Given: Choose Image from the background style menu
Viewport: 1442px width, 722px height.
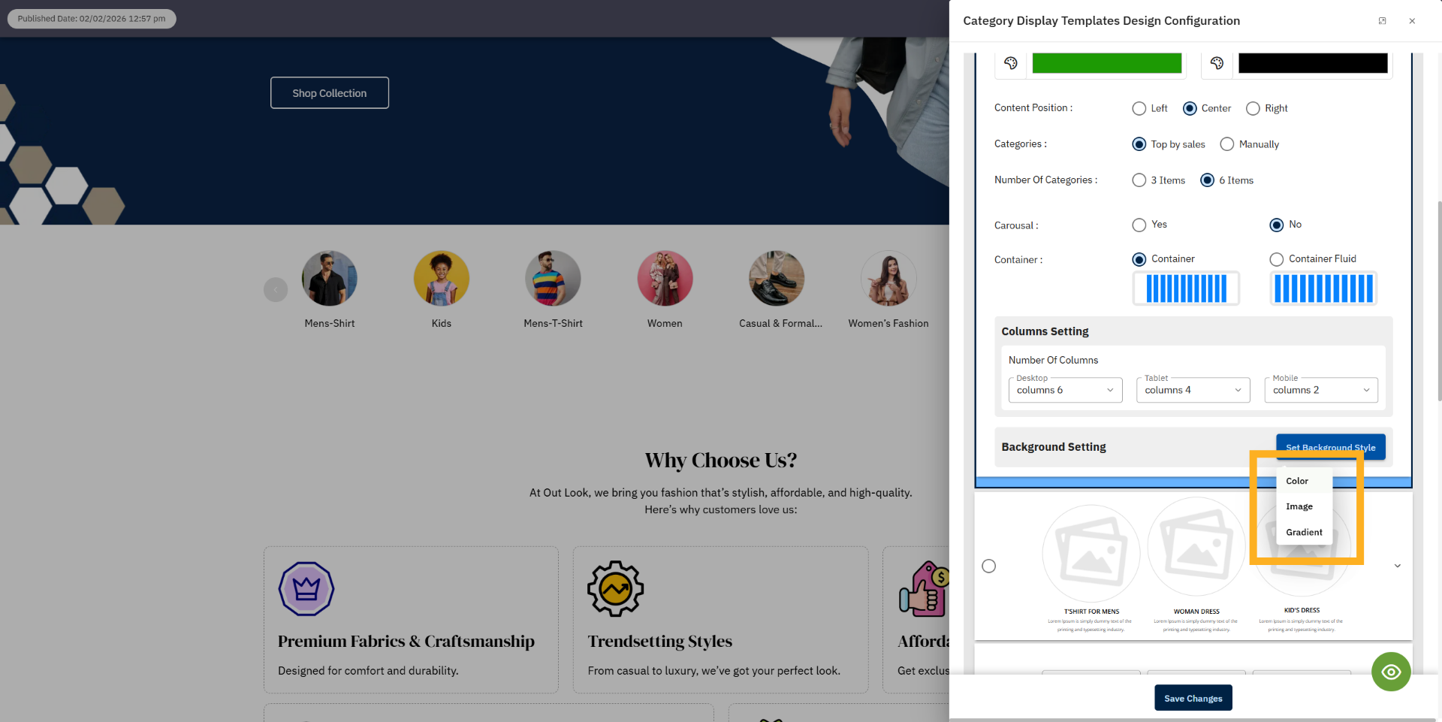Looking at the screenshot, I should click(1299, 506).
